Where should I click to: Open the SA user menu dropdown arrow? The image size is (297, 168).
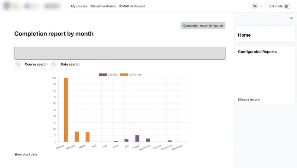(261, 6)
